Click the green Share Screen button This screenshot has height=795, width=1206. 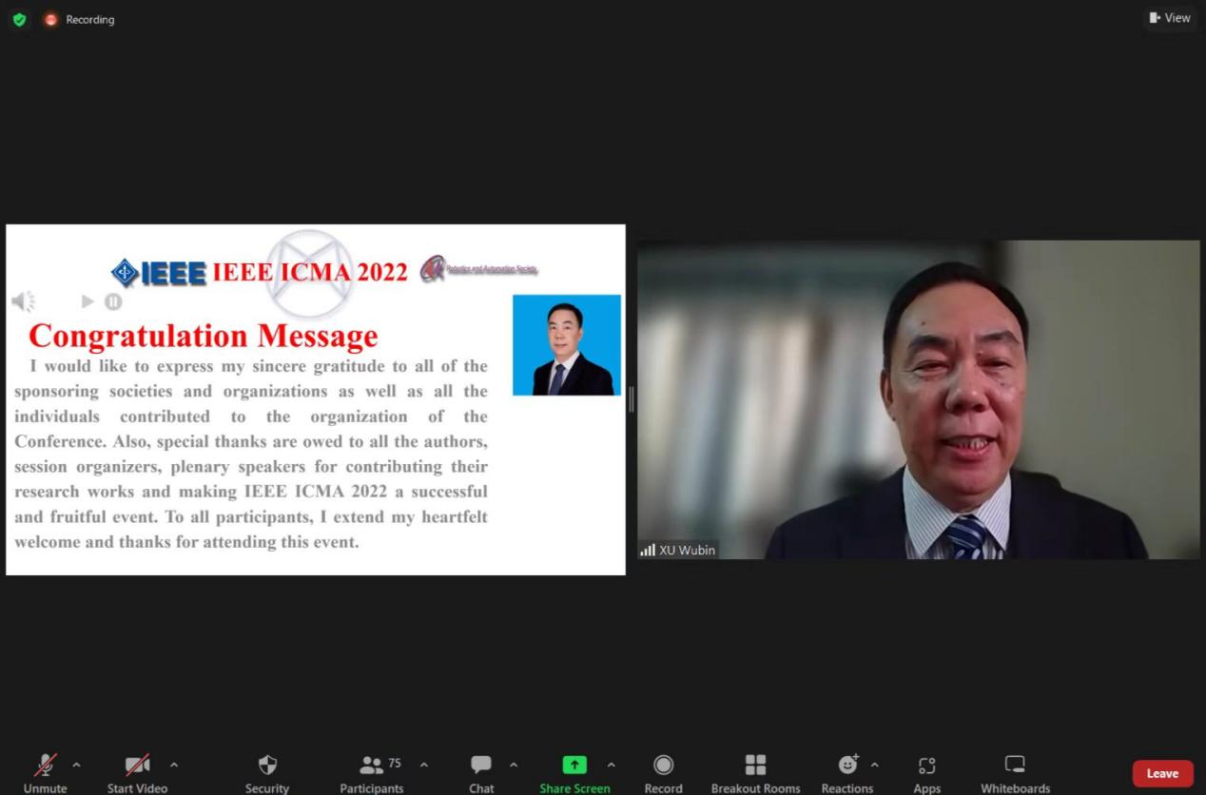(574, 773)
